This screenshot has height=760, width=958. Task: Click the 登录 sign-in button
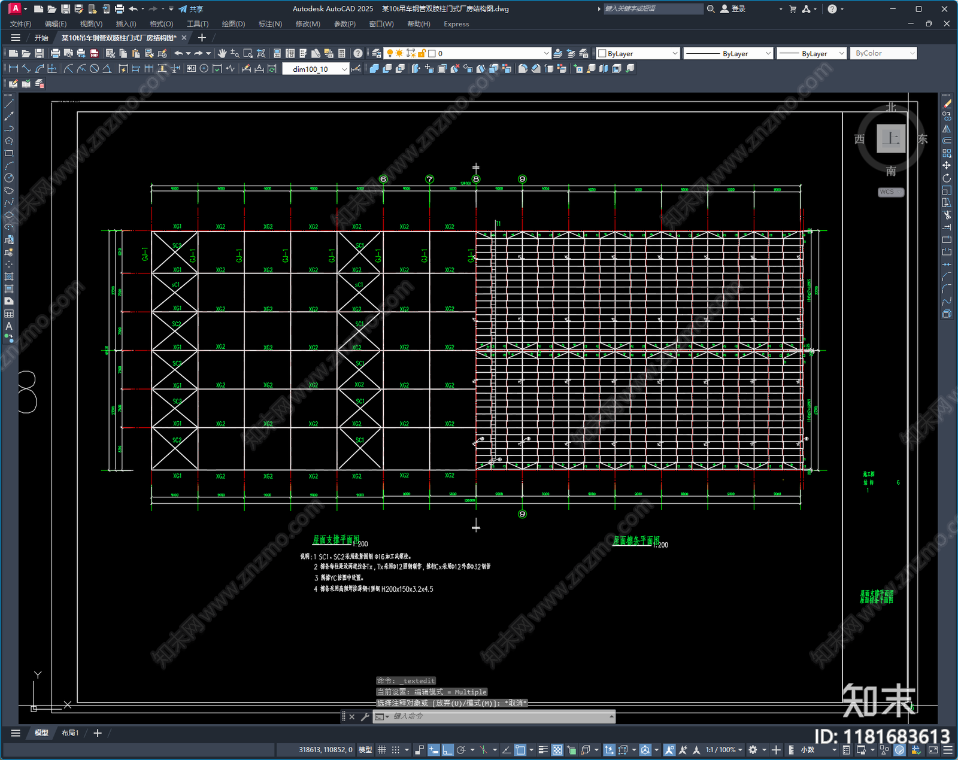(x=733, y=9)
